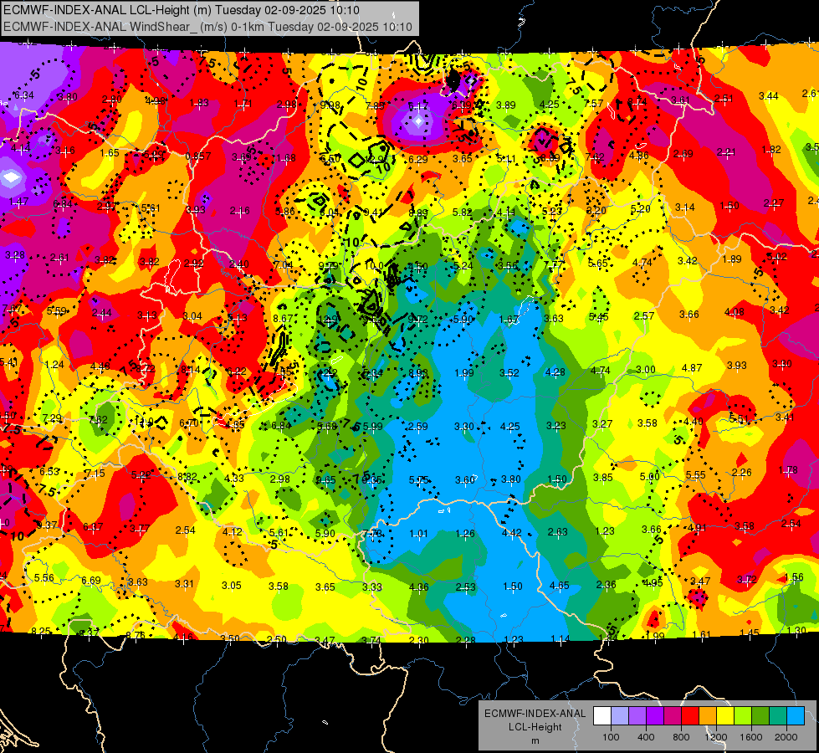This screenshot has height=753, width=819.
Task: Click the wind shear value 4.33
Action: (x=233, y=478)
